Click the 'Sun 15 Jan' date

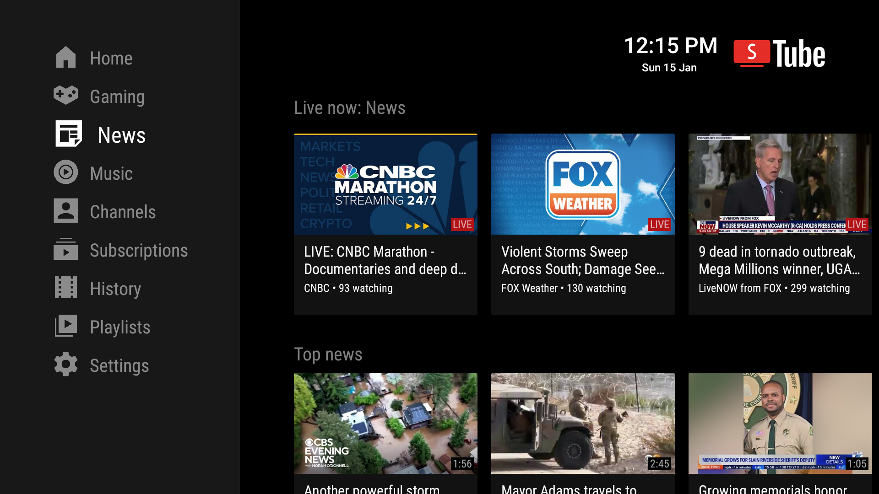[669, 68]
